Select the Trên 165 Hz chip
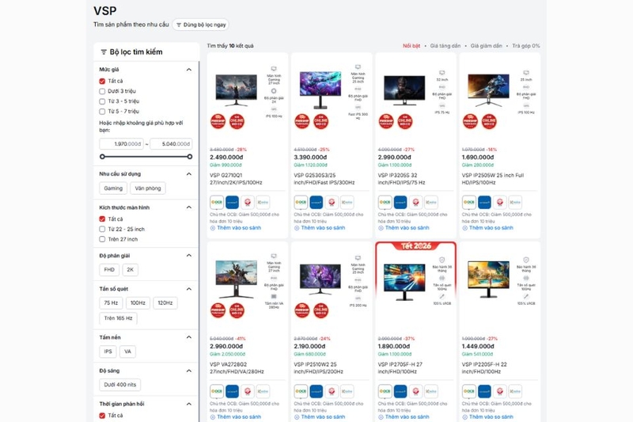 [x=118, y=318]
